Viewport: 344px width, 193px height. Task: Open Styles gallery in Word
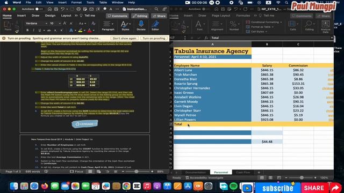pos(125,26)
